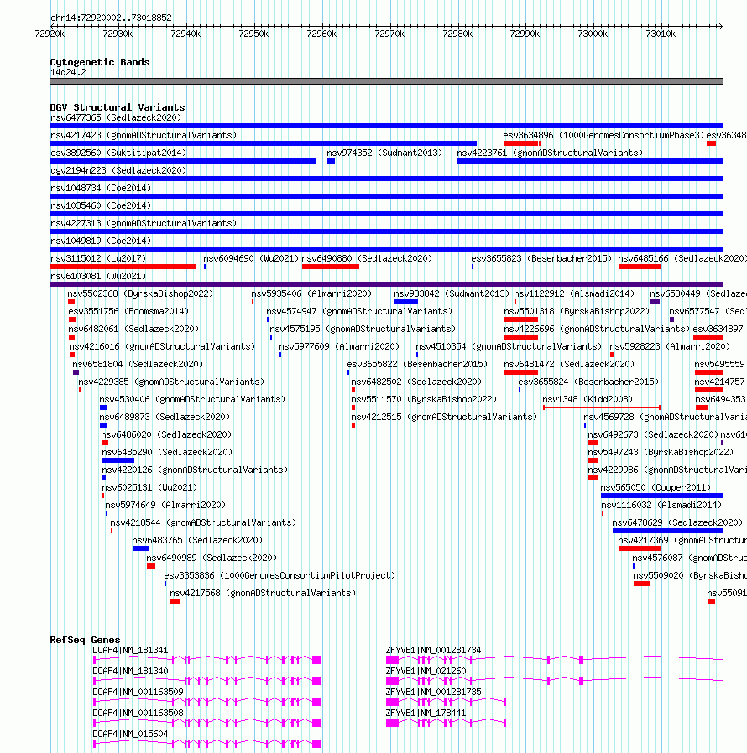Open nsv1048734 (Coe2014) variant
This screenshot has width=747, height=753.
coord(101,188)
